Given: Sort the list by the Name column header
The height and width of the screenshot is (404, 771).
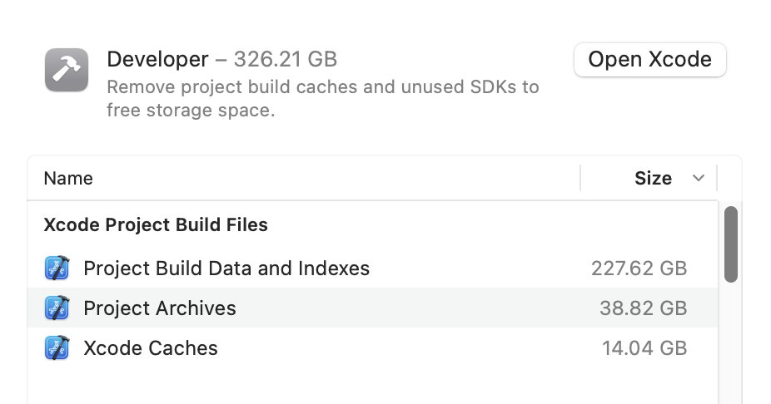Looking at the screenshot, I should (68, 179).
